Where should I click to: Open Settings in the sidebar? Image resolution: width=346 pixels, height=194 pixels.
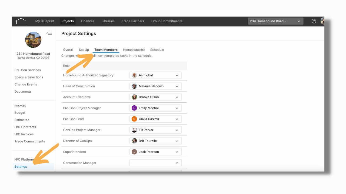tap(33, 167)
